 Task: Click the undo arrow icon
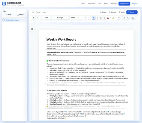click(34, 18)
